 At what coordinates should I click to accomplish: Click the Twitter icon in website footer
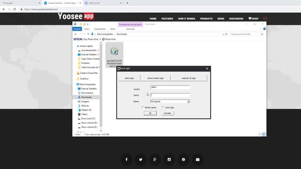[x=141, y=160]
